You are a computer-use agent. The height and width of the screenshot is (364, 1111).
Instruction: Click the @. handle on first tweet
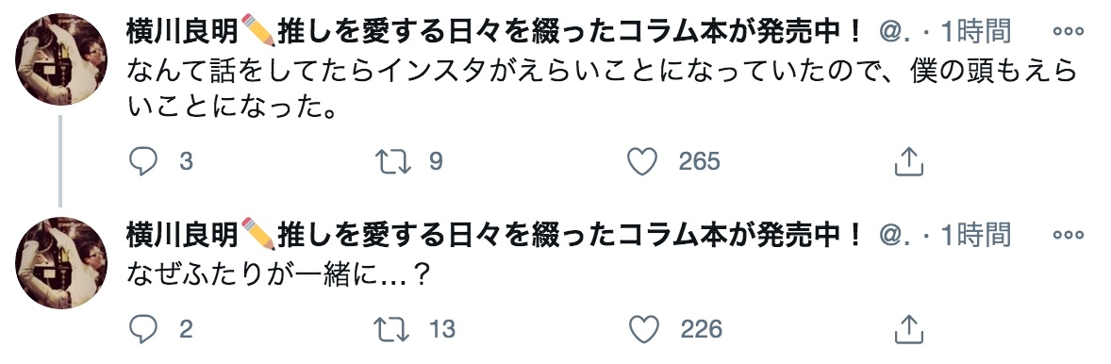pyautogui.click(x=899, y=33)
